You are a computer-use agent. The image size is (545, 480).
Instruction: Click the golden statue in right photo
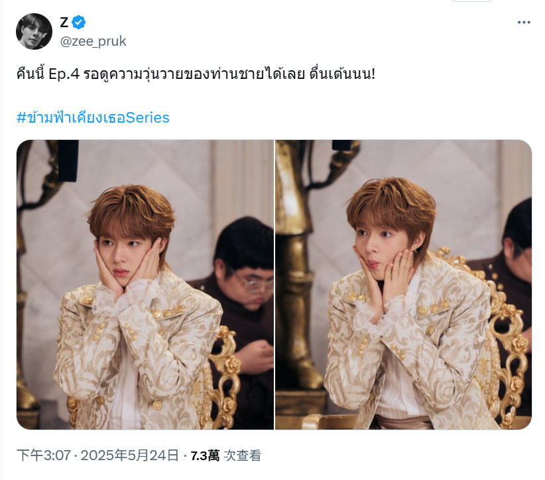[x=298, y=271]
